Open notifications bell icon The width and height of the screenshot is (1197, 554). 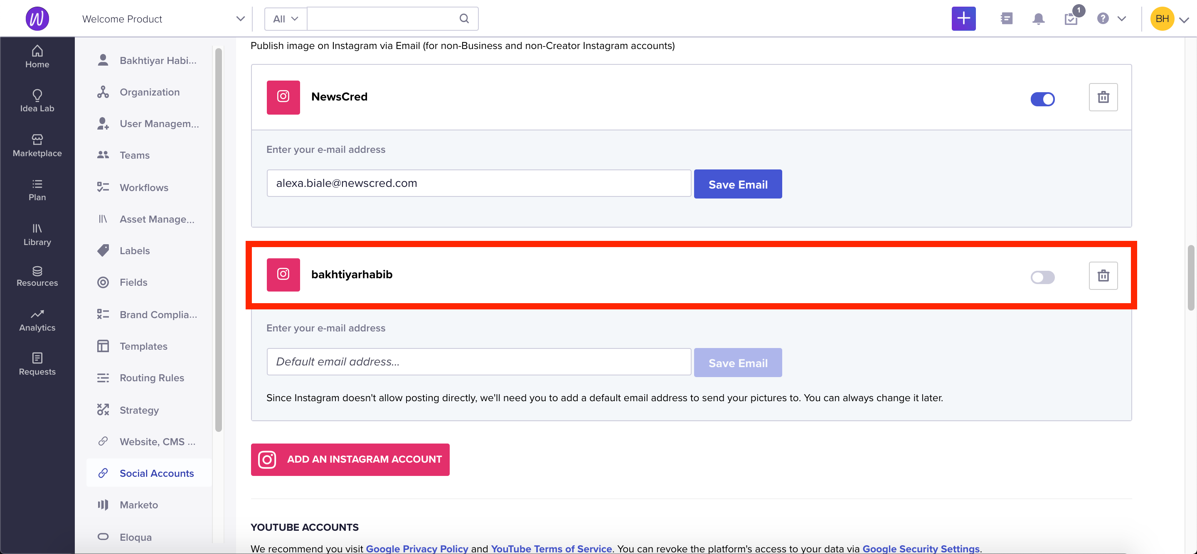pos(1038,19)
